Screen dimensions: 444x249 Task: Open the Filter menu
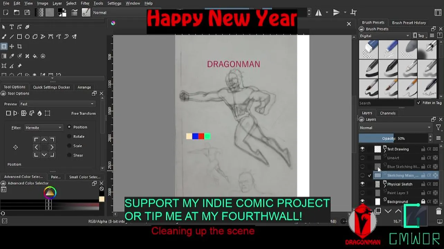point(85,3)
